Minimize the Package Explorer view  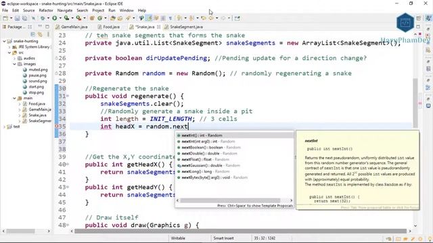click(40, 26)
